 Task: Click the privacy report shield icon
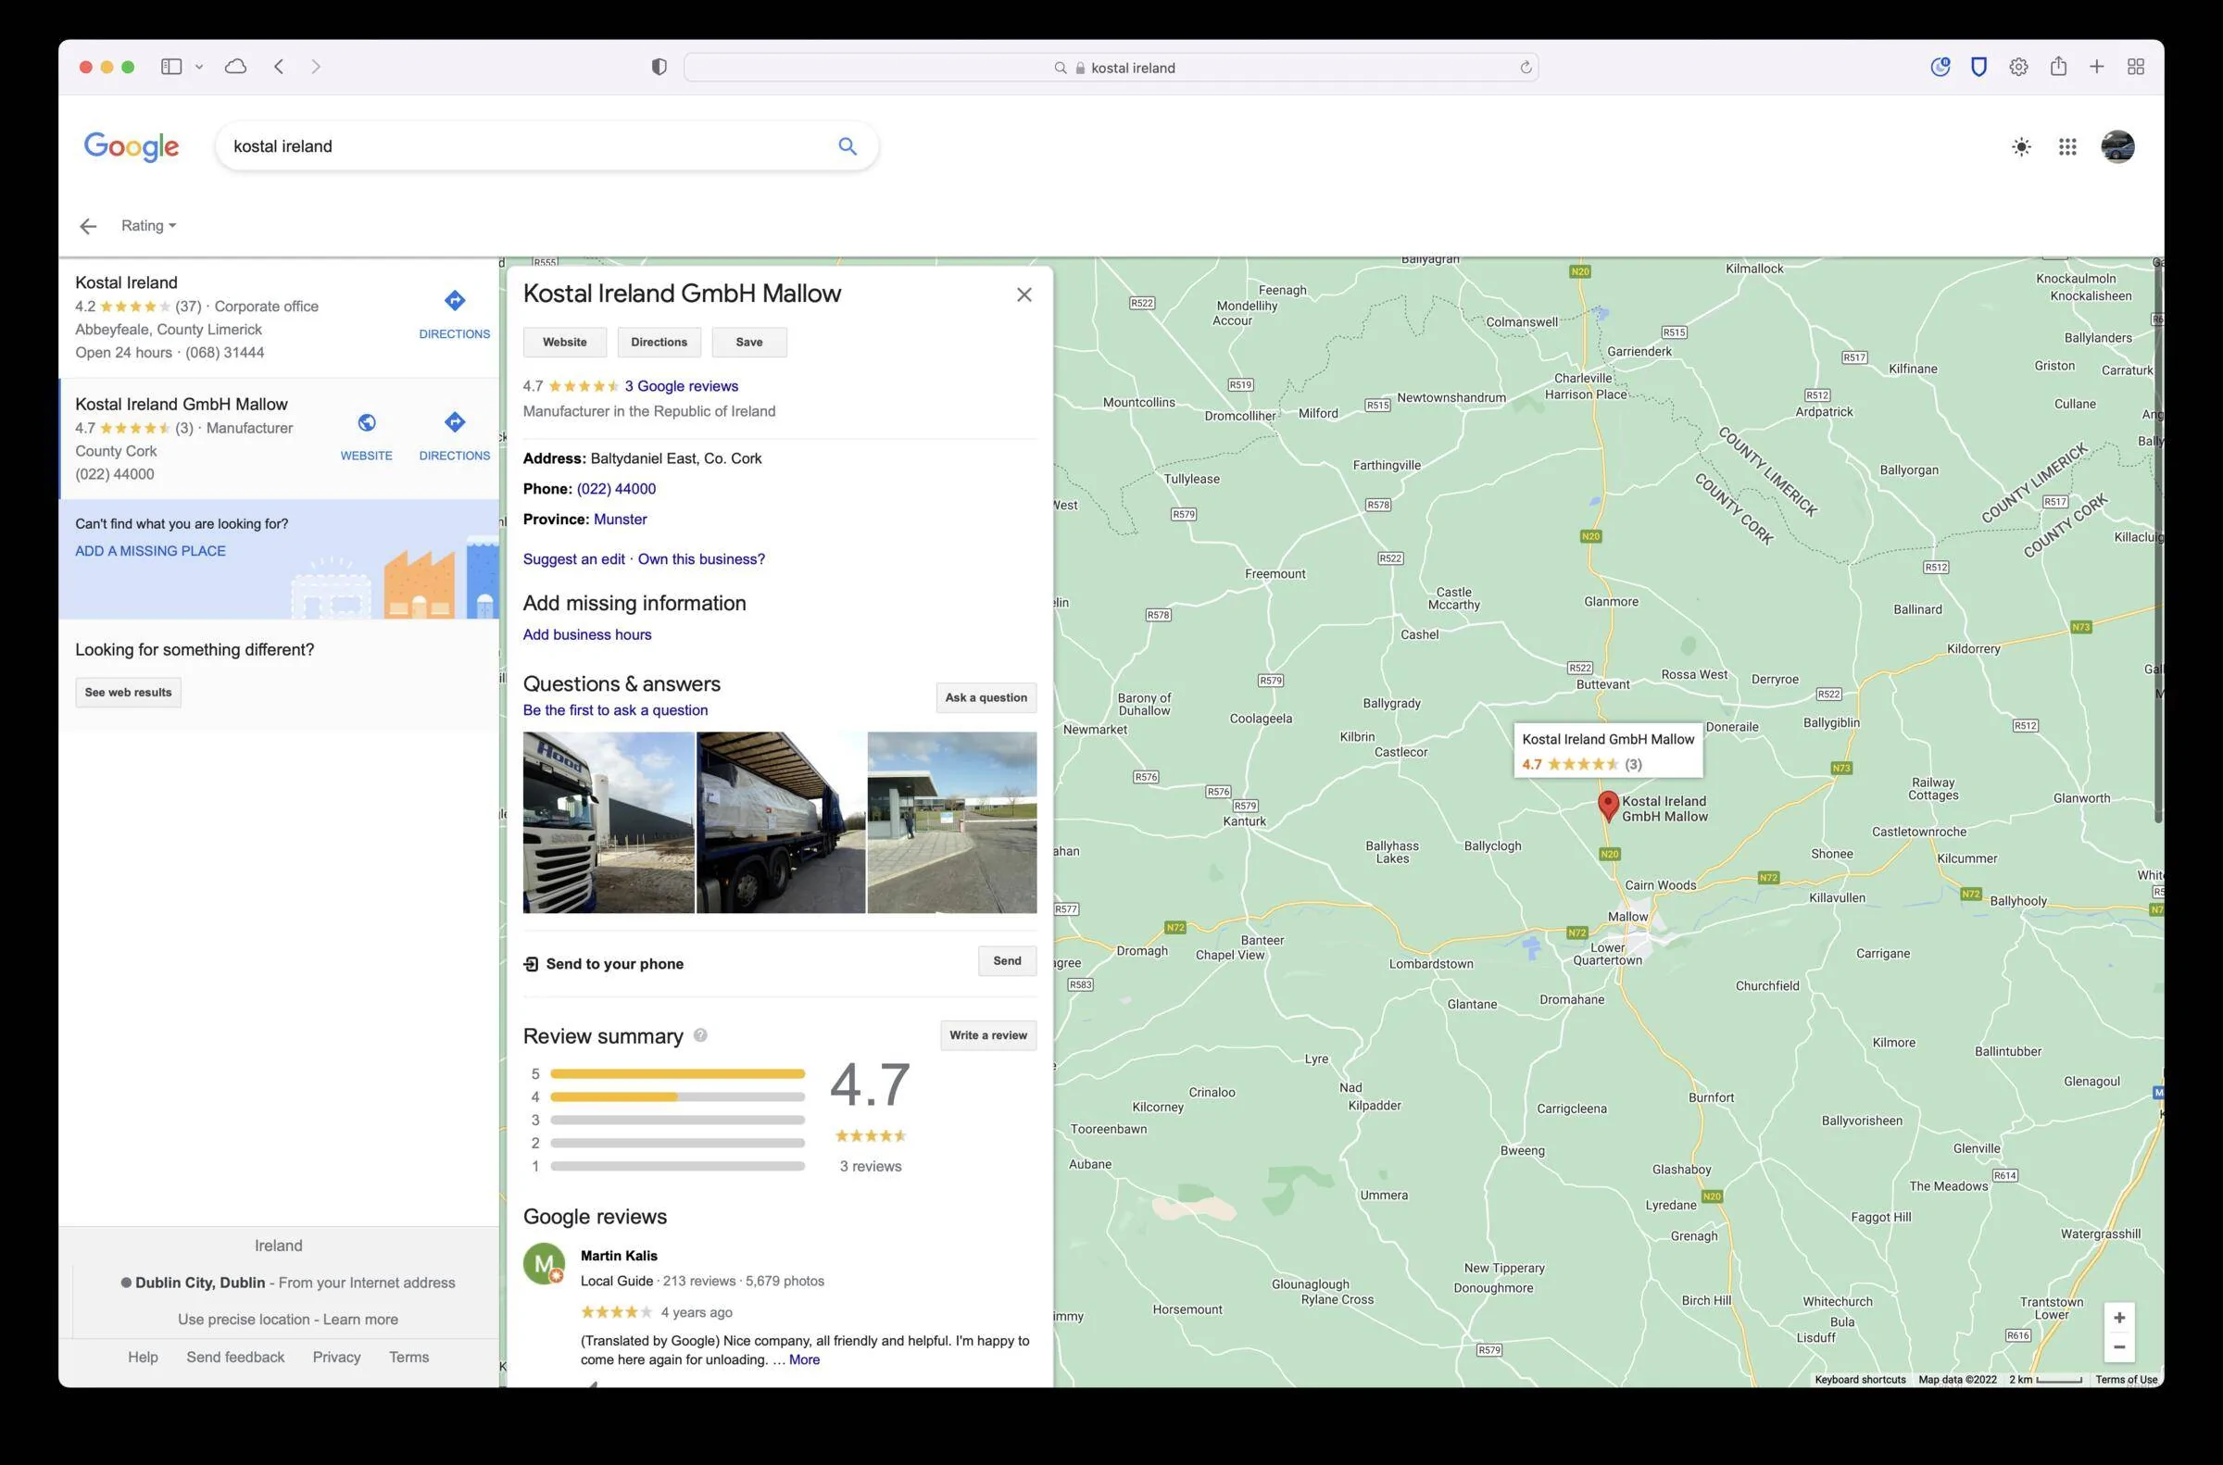point(659,67)
